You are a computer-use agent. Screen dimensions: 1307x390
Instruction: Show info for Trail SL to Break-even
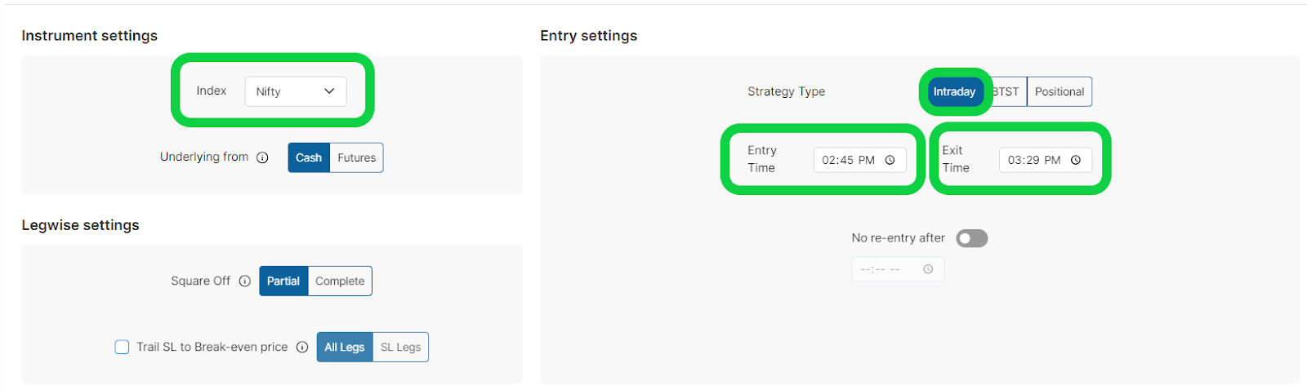pos(302,347)
